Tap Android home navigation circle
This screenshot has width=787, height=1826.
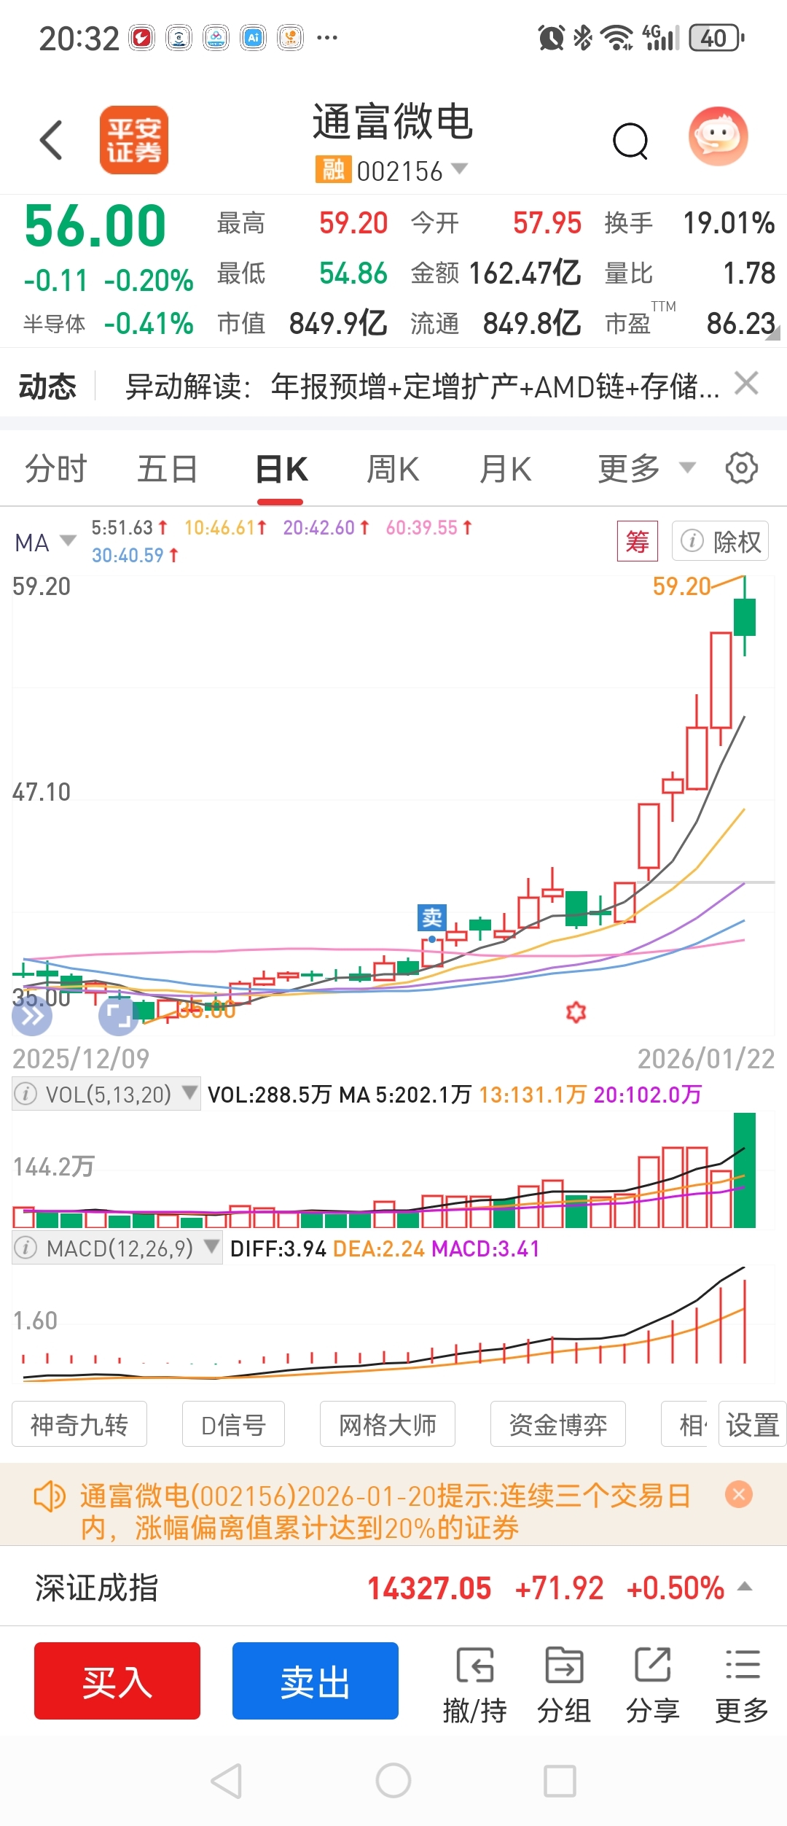[x=393, y=1781]
